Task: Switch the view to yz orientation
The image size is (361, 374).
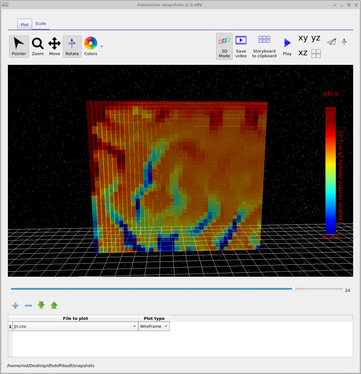Action: [315, 38]
